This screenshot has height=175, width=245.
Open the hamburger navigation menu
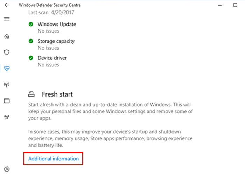coord(7,19)
